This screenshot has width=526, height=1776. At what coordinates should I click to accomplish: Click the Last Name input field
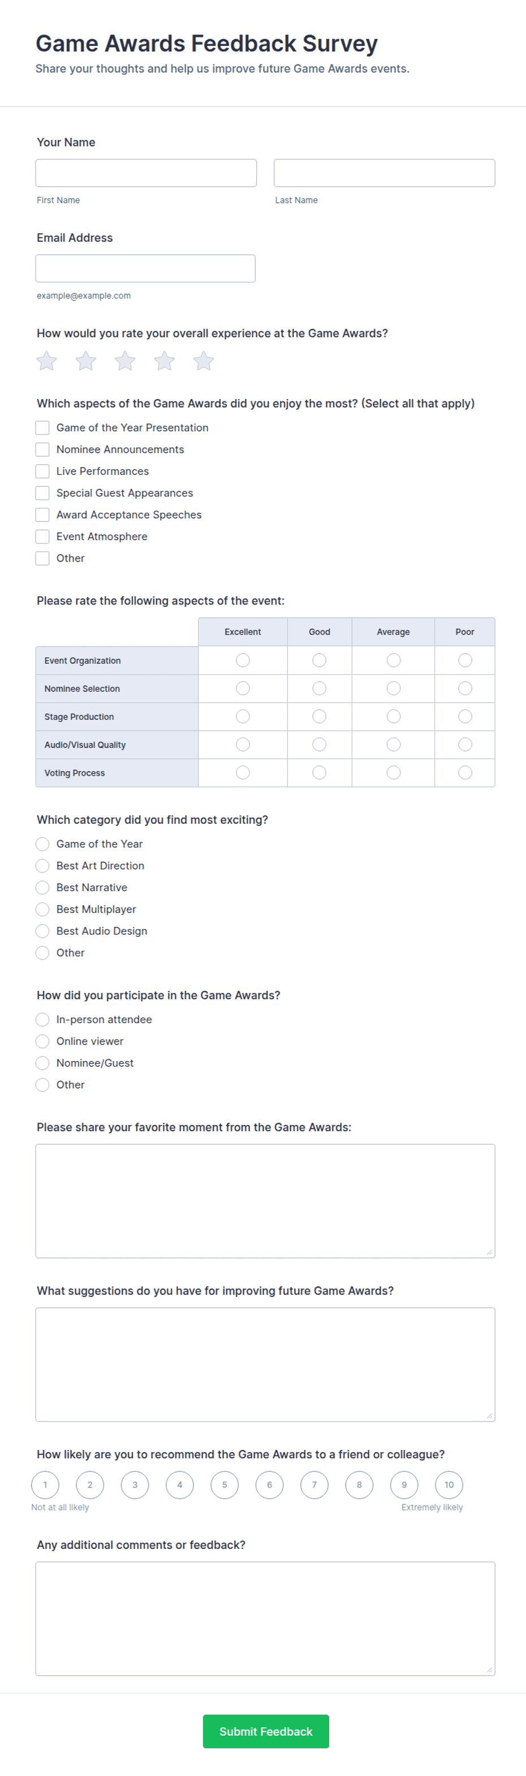(384, 173)
